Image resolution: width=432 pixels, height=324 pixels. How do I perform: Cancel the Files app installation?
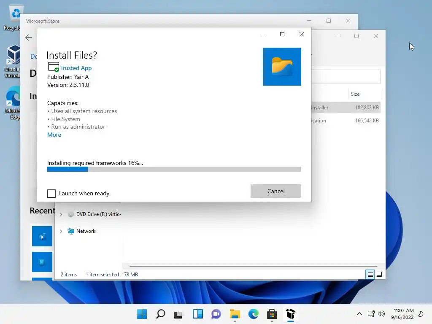point(275,191)
